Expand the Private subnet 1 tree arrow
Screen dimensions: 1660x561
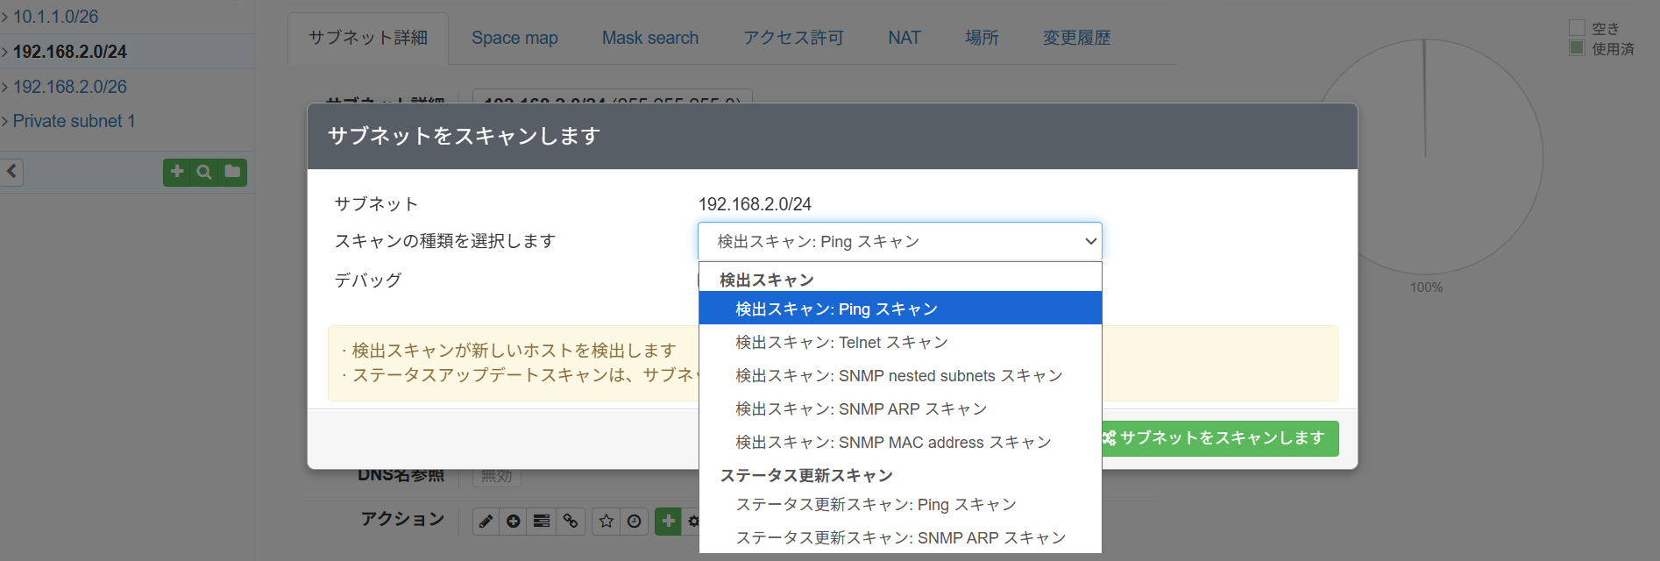(4, 121)
